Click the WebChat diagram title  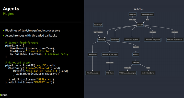[139, 9]
